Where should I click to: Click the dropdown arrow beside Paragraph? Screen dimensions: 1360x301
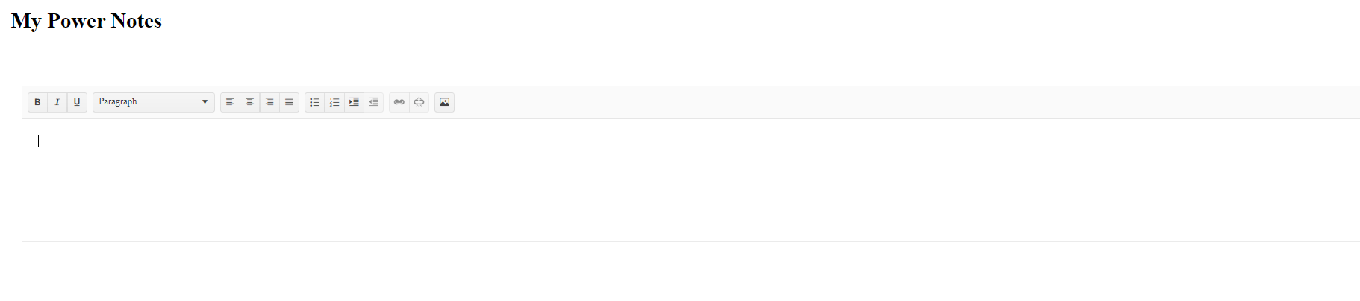[x=205, y=102]
